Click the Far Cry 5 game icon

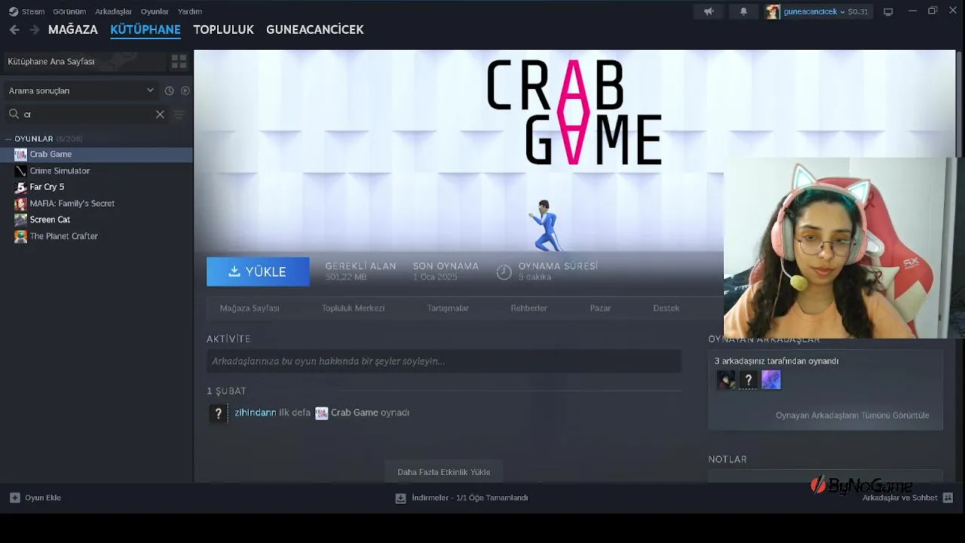click(20, 187)
